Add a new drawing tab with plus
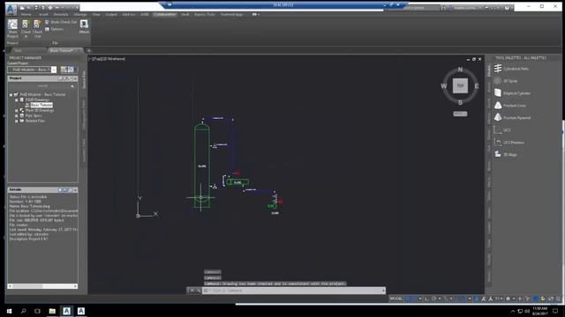This screenshot has height=317, width=565. [89, 51]
